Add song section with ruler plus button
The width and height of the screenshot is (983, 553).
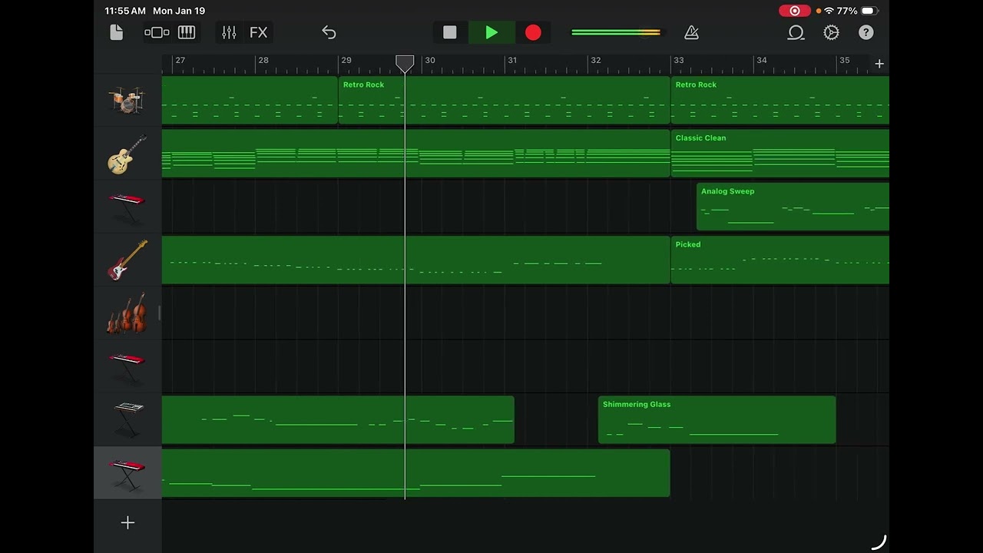tap(879, 64)
